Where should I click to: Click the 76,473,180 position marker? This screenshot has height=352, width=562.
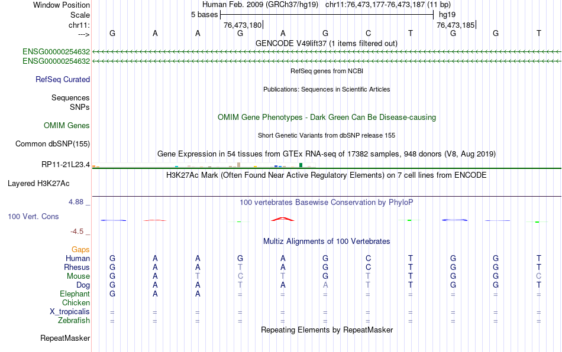(243, 25)
